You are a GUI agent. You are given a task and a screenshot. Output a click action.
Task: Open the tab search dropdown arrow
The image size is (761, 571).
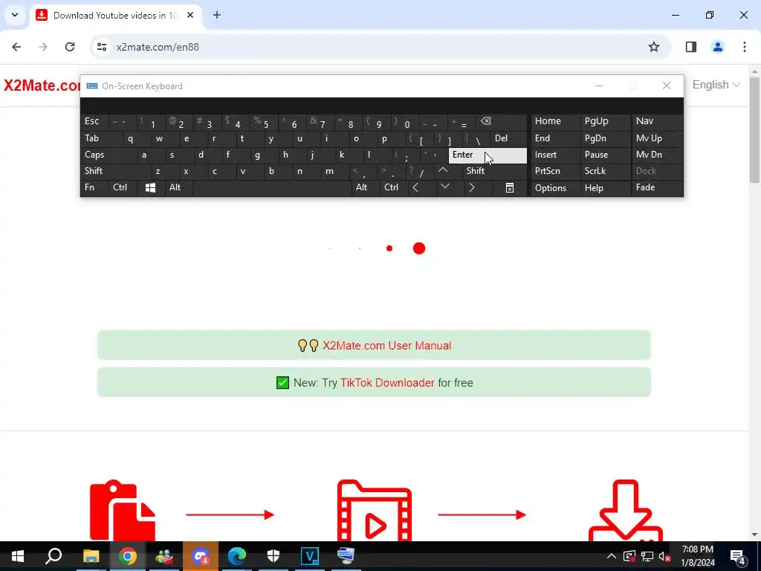[15, 15]
